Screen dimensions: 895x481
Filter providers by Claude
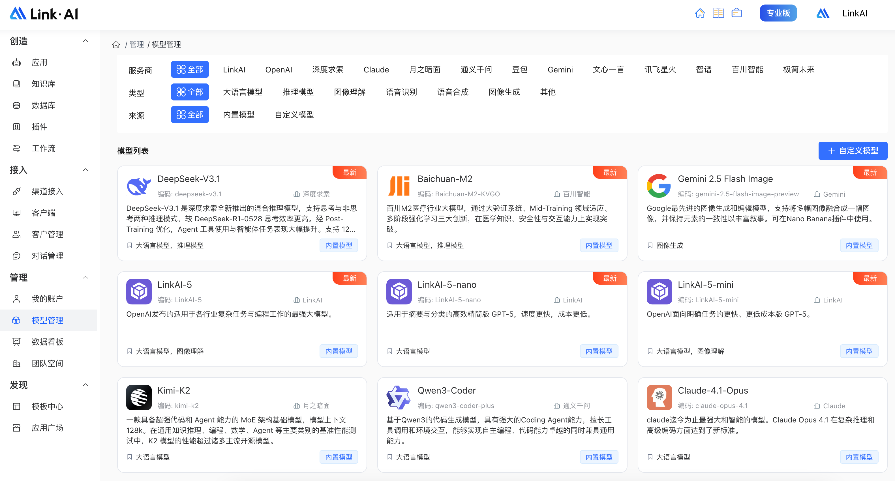[376, 69]
